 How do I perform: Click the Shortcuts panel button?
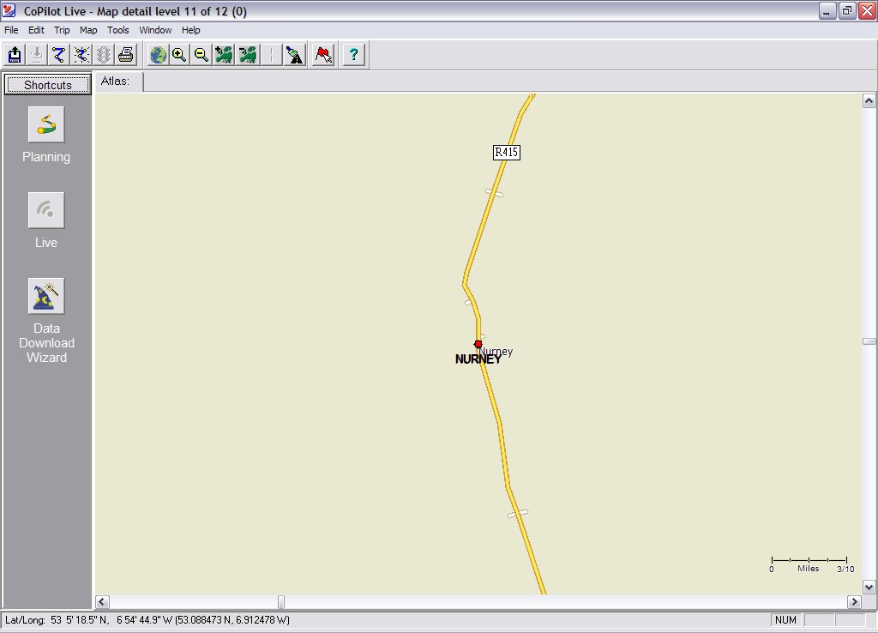point(48,85)
